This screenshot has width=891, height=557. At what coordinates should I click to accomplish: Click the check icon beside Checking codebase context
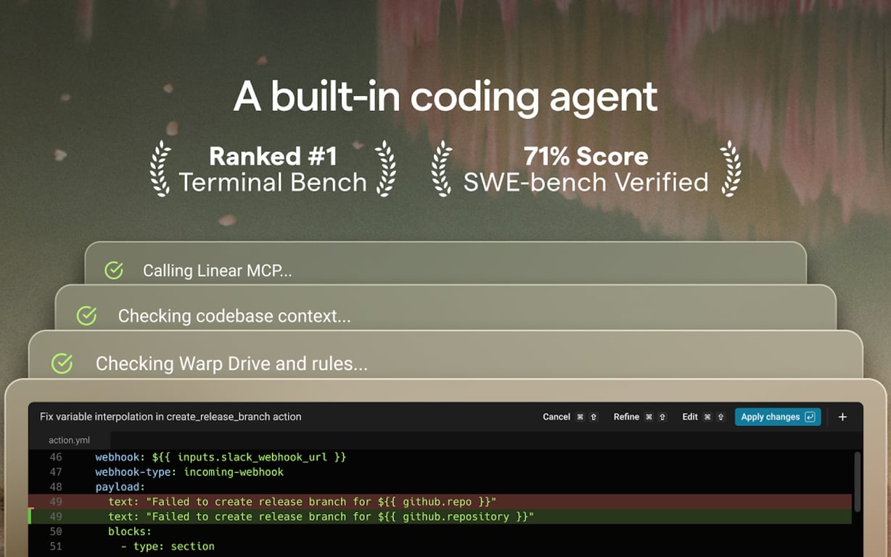[86, 315]
